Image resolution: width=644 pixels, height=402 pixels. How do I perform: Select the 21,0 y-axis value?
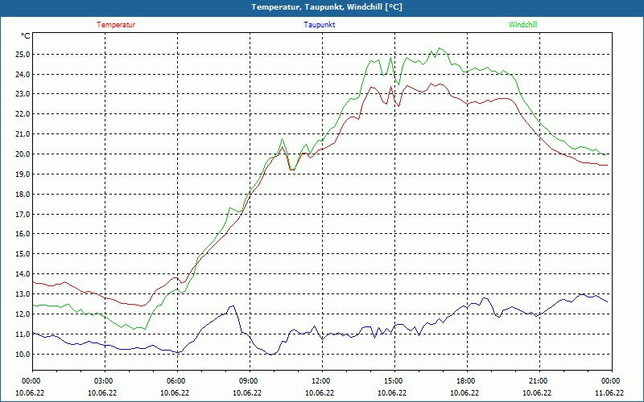(x=23, y=134)
